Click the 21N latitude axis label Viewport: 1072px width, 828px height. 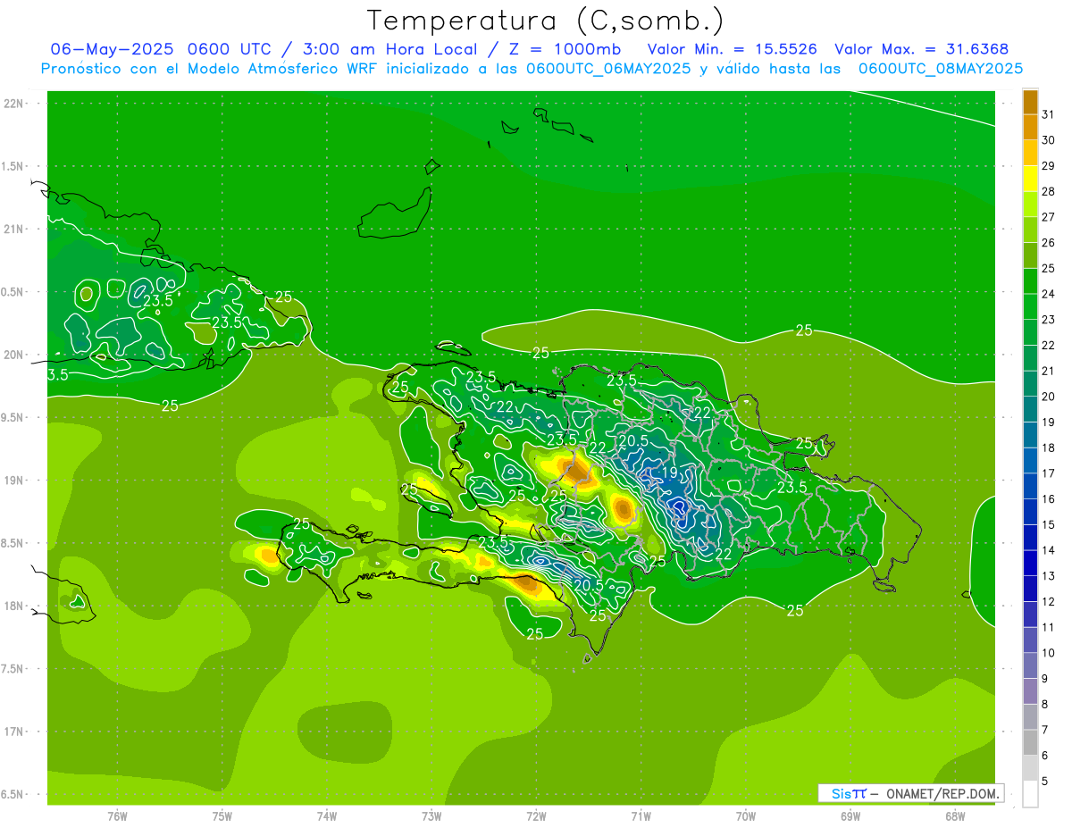(x=13, y=229)
